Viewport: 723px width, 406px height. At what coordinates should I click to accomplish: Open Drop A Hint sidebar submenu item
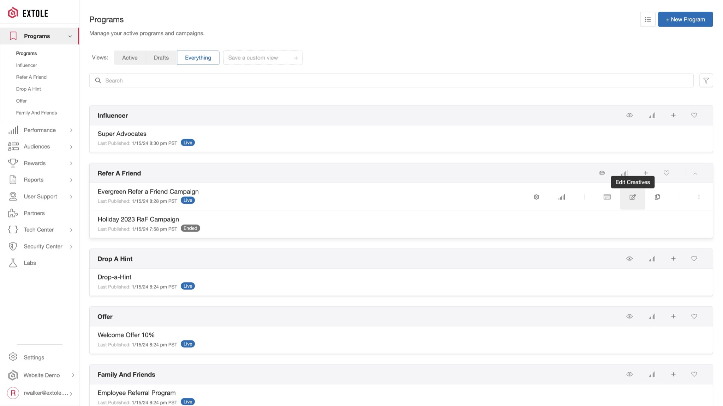point(28,89)
